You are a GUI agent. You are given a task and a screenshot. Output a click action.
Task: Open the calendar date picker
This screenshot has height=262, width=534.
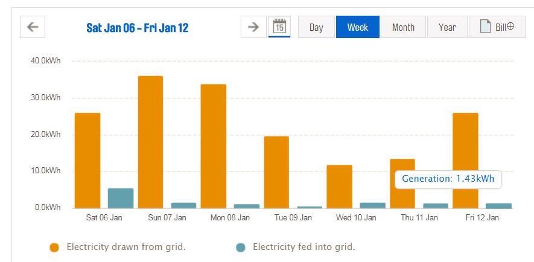coord(279,27)
